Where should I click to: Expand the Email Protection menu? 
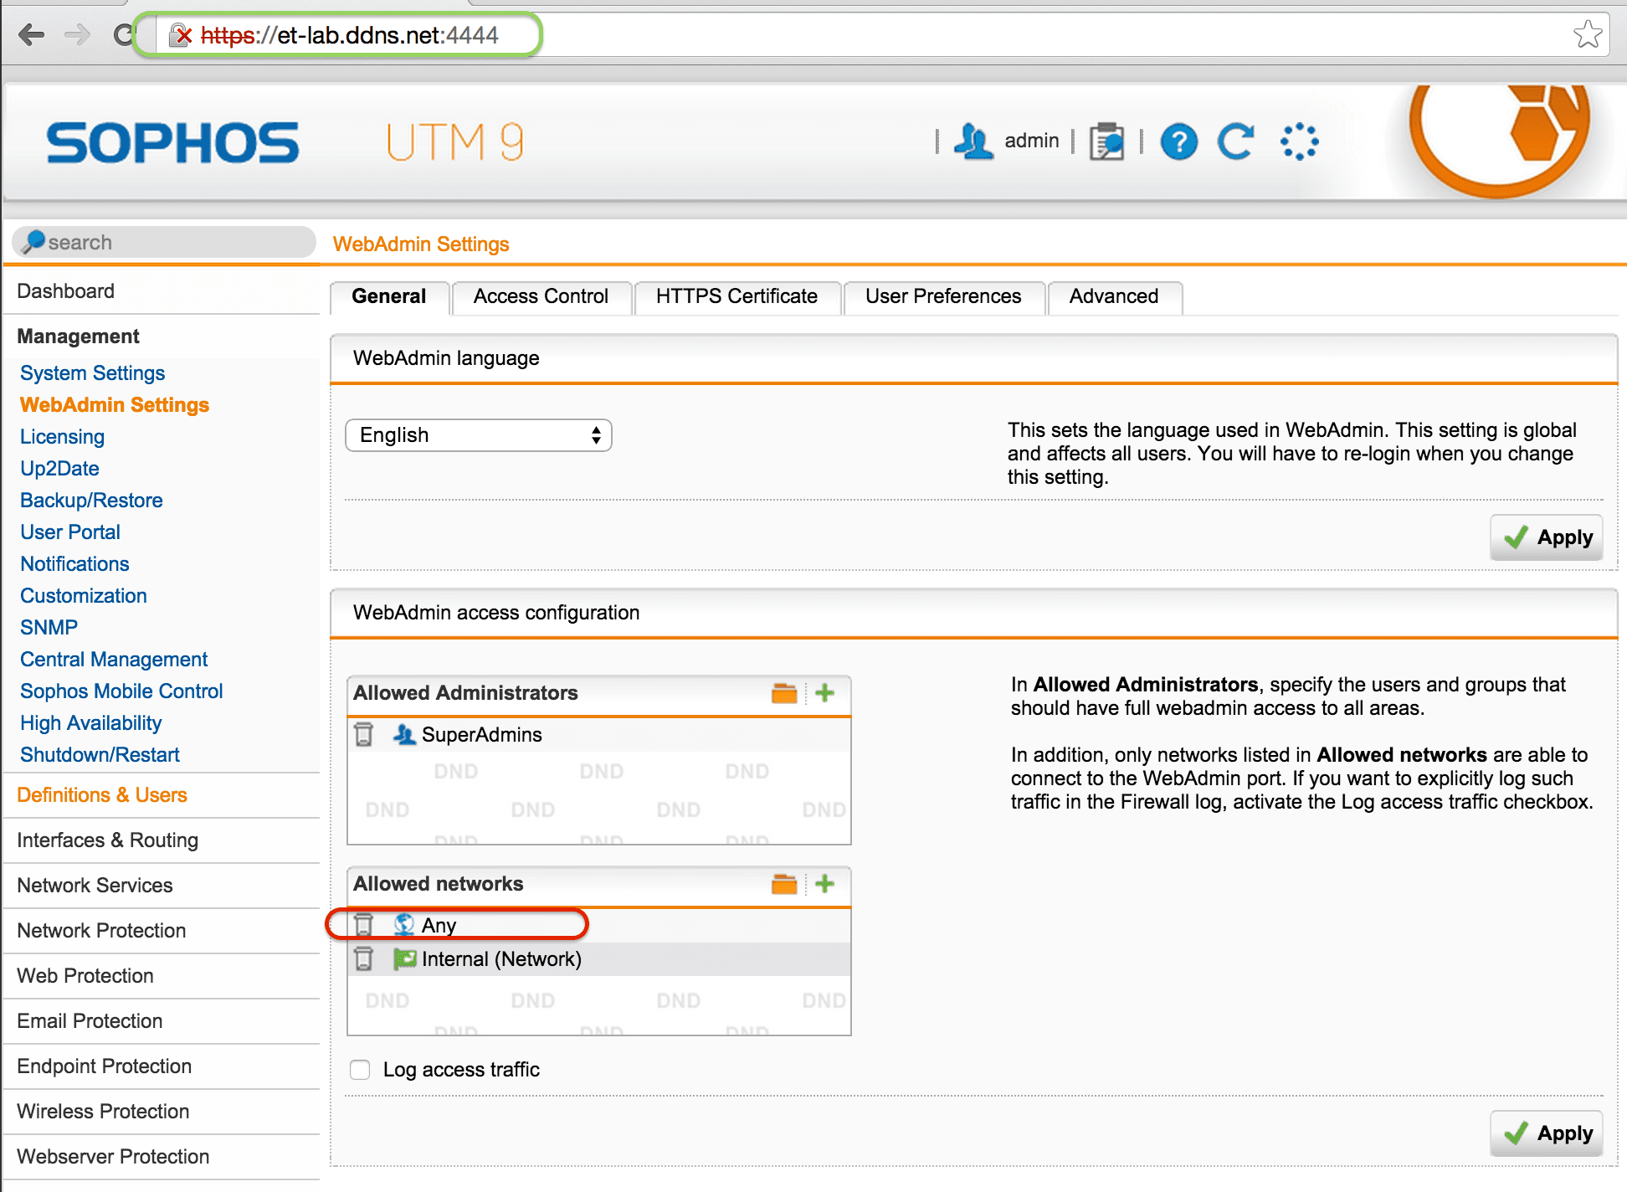click(90, 1020)
